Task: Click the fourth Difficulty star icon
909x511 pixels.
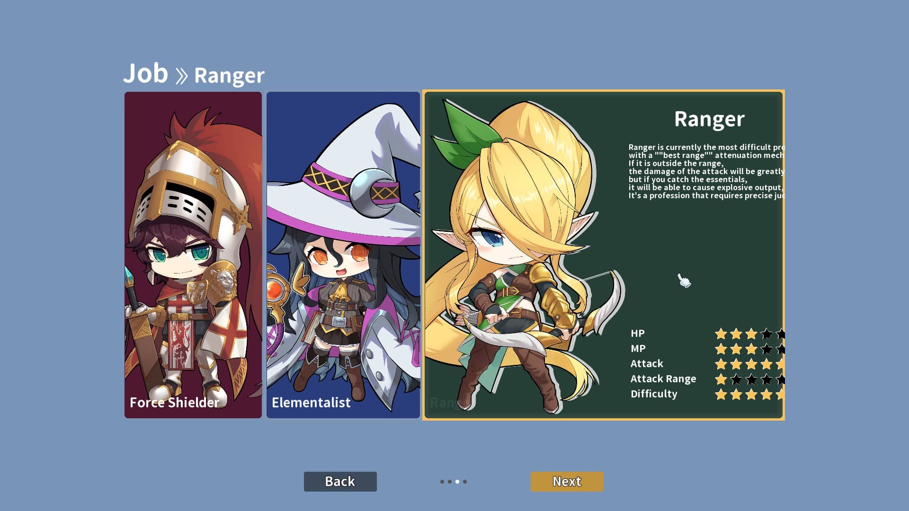Action: click(766, 395)
